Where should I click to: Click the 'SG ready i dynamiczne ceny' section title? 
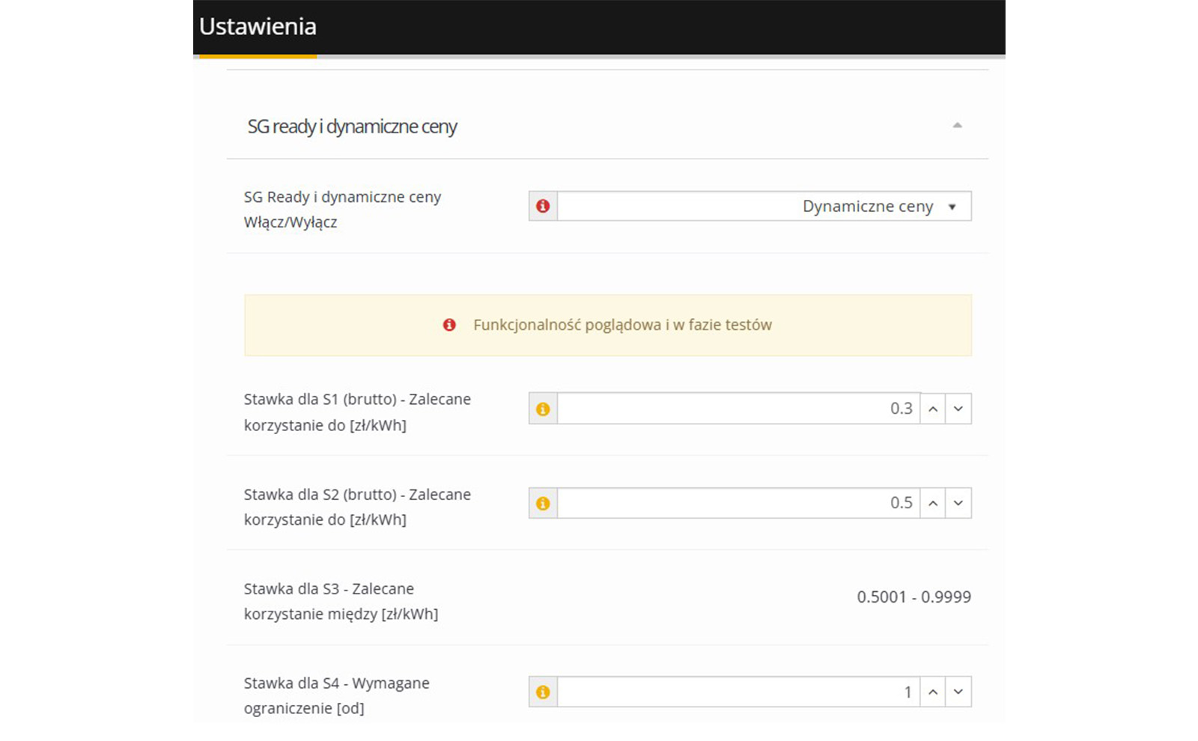pyautogui.click(x=352, y=126)
